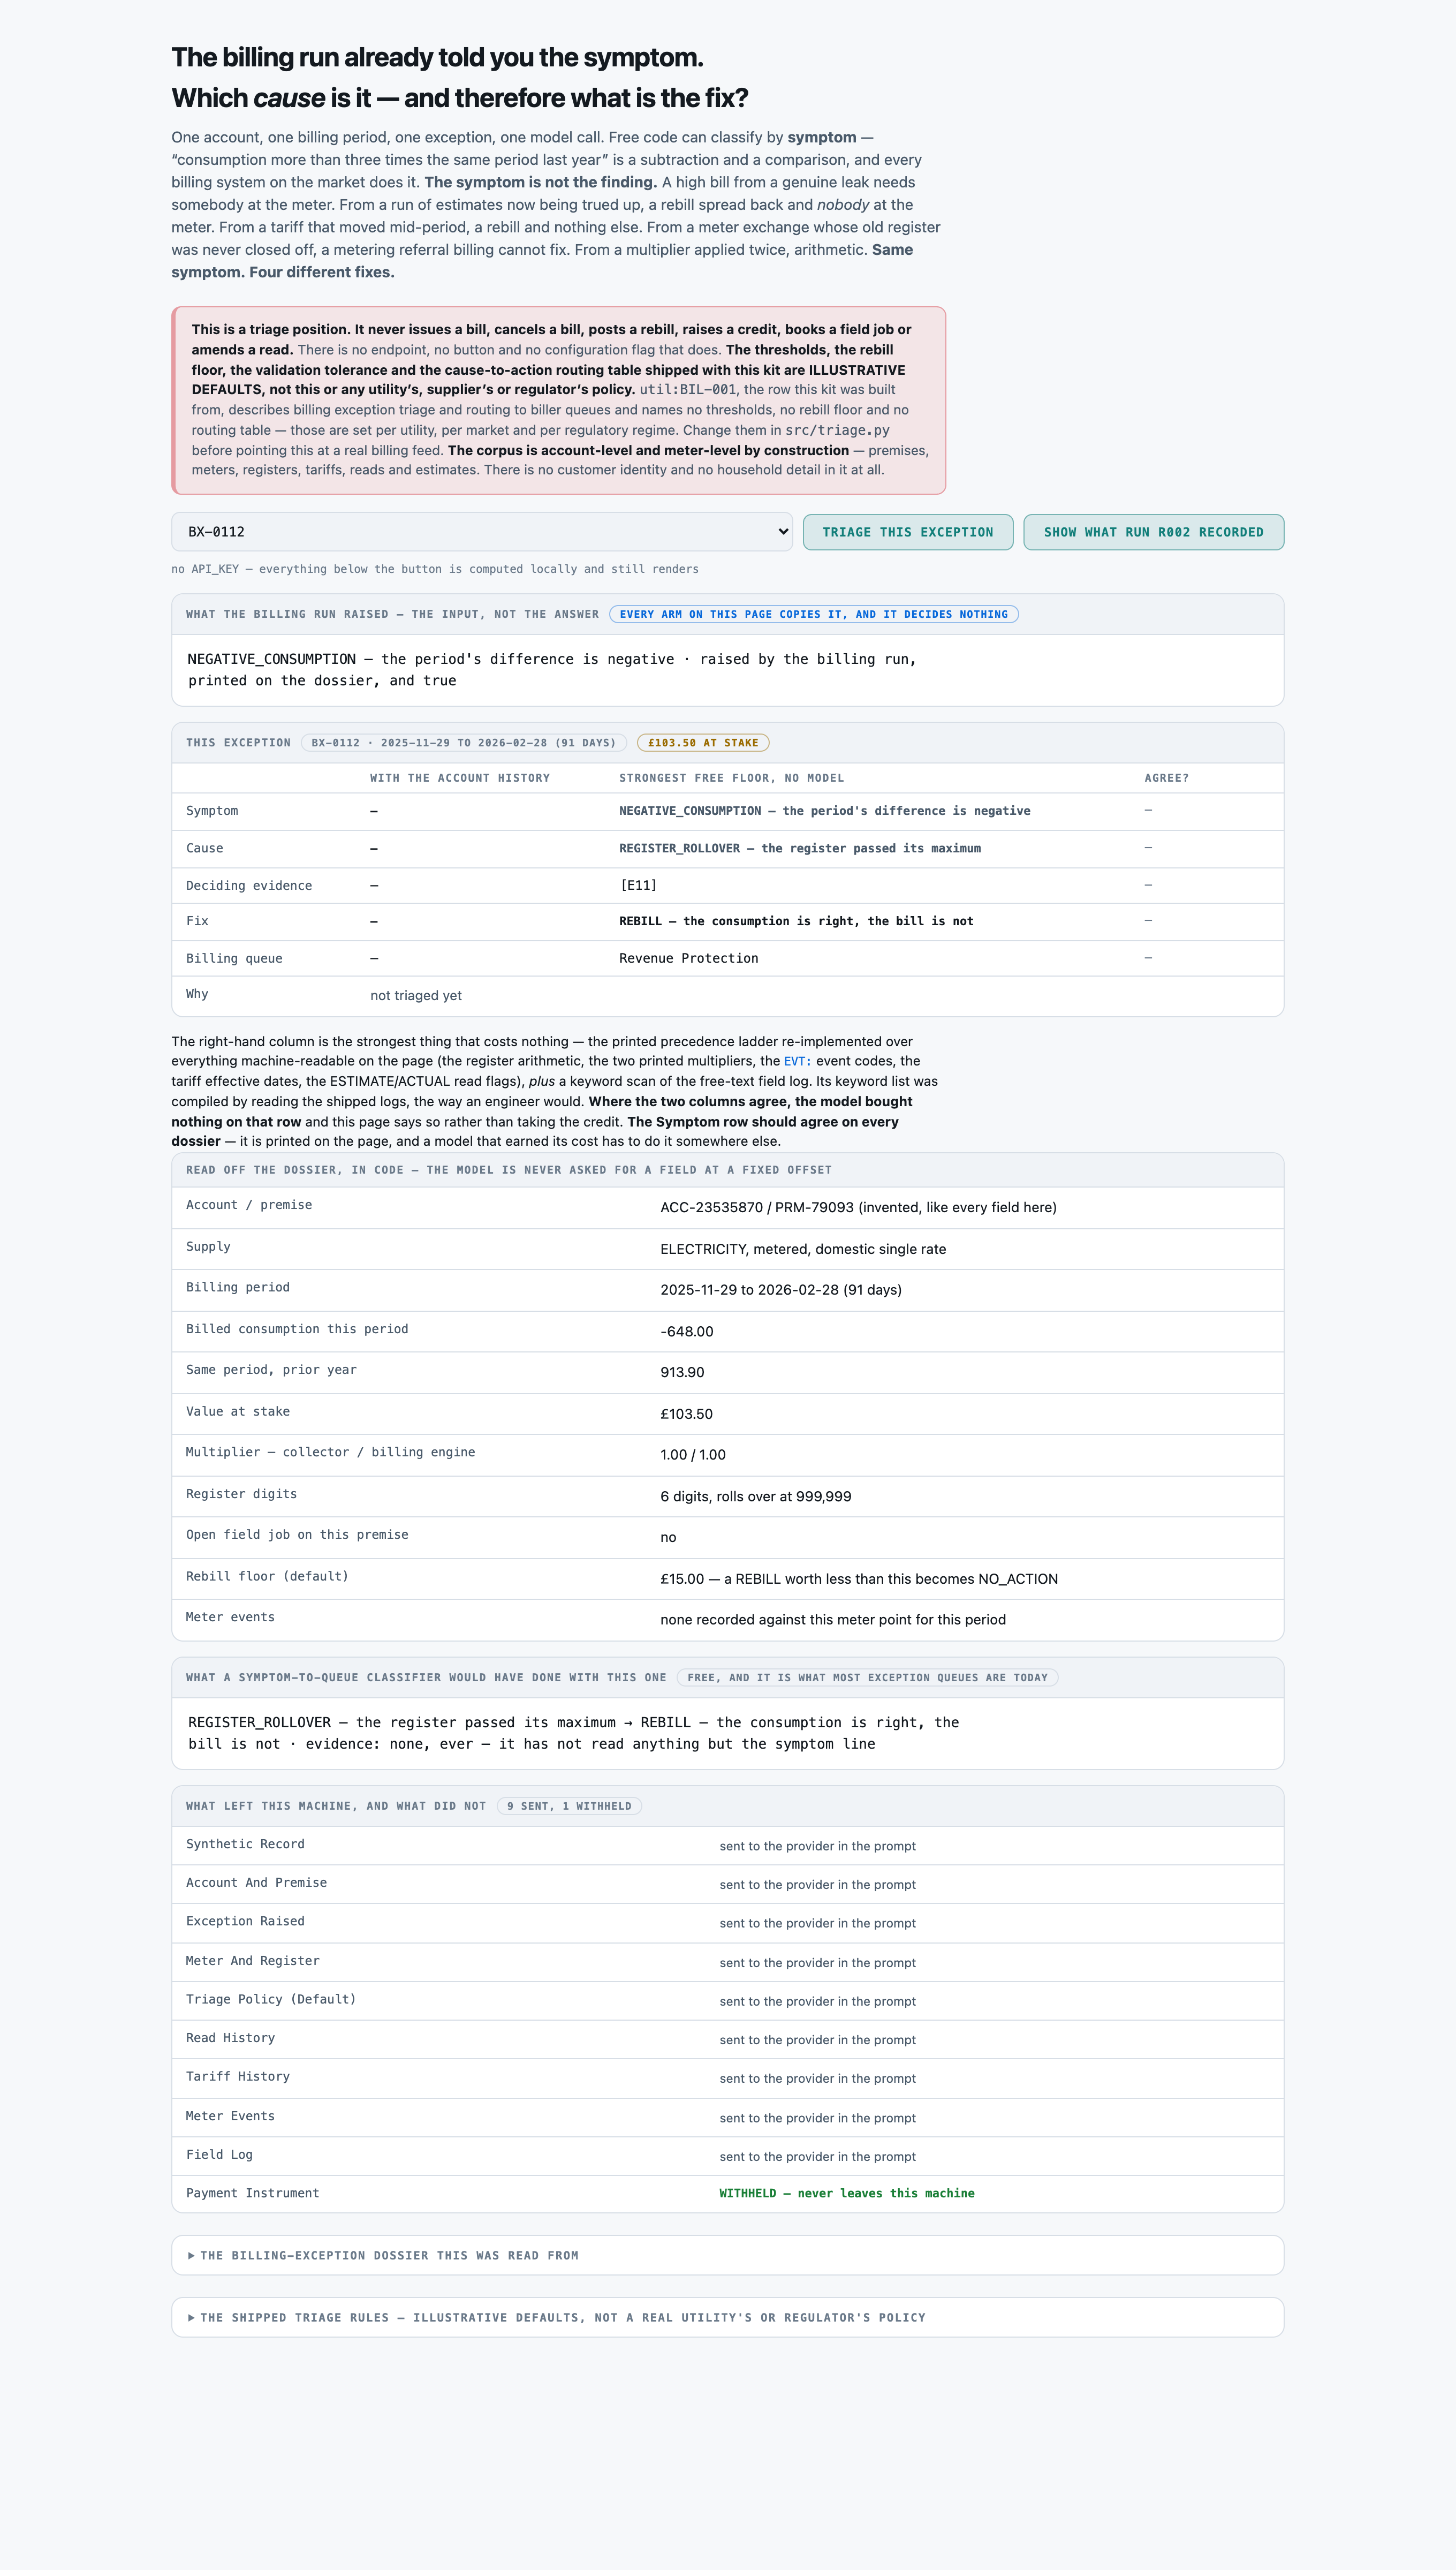
Task: Click the BX-0112 period badge
Action: click(464, 743)
